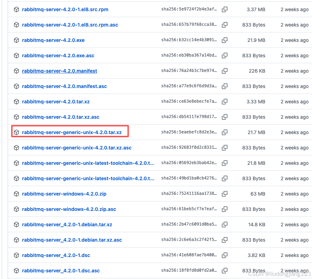Screen dimensions: 312x279
Task: Open rabbitmq-server-4.2.0.exe.asc link
Action: click(58, 55)
